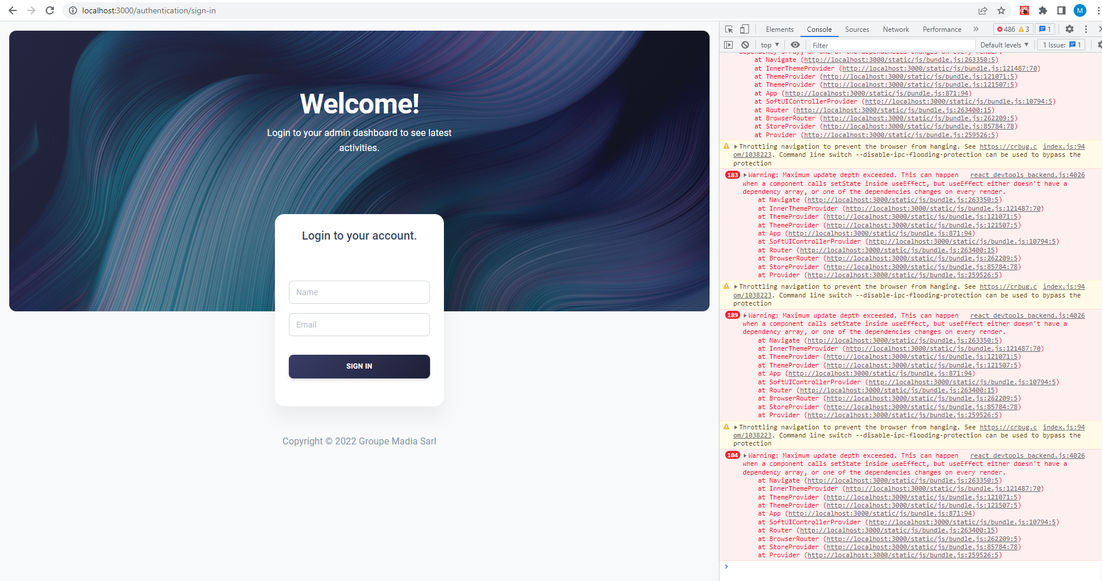The image size is (1102, 581).
Task: Open the Chrome extensions puzzle menu
Action: [1043, 10]
